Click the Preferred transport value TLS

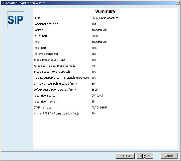[94, 54]
